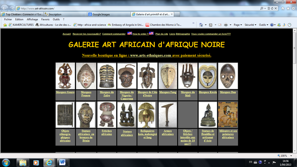The width and height of the screenshot is (297, 167).
Task: Click the Fétiches africains link
Action: point(107,133)
